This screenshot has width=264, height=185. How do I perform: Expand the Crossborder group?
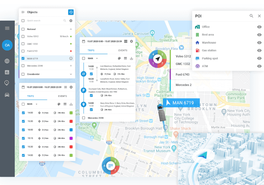pos(71,74)
